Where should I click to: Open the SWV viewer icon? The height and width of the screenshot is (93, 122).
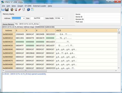coord(32,10)
